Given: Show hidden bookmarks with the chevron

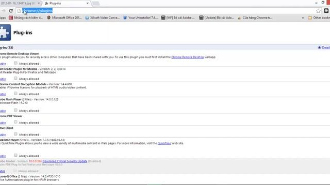Looking at the screenshot, I should pyautogui.click(x=303, y=18).
